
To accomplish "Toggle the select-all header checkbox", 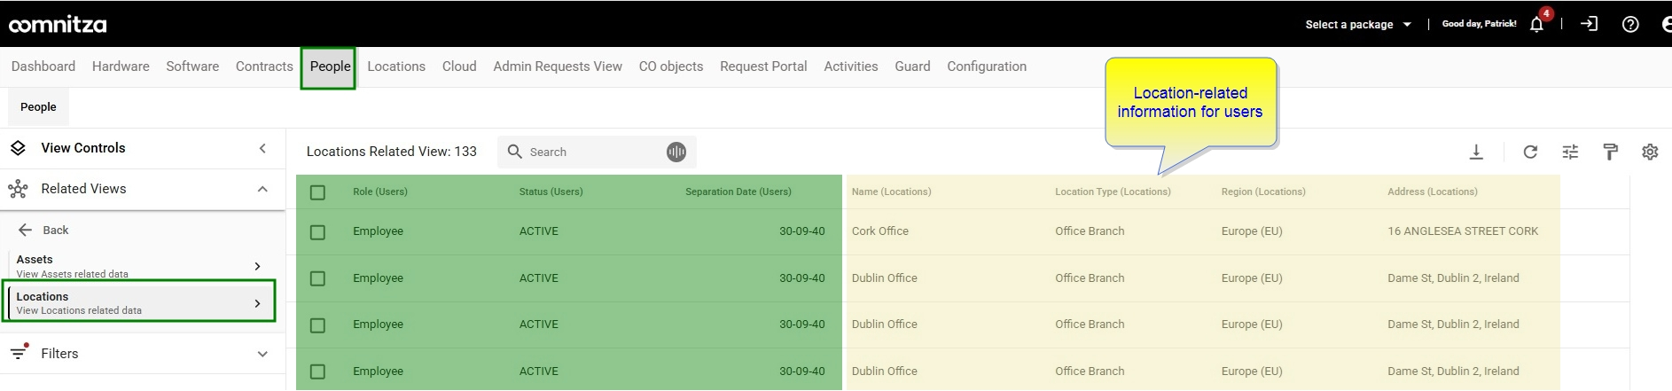I will tap(317, 192).
